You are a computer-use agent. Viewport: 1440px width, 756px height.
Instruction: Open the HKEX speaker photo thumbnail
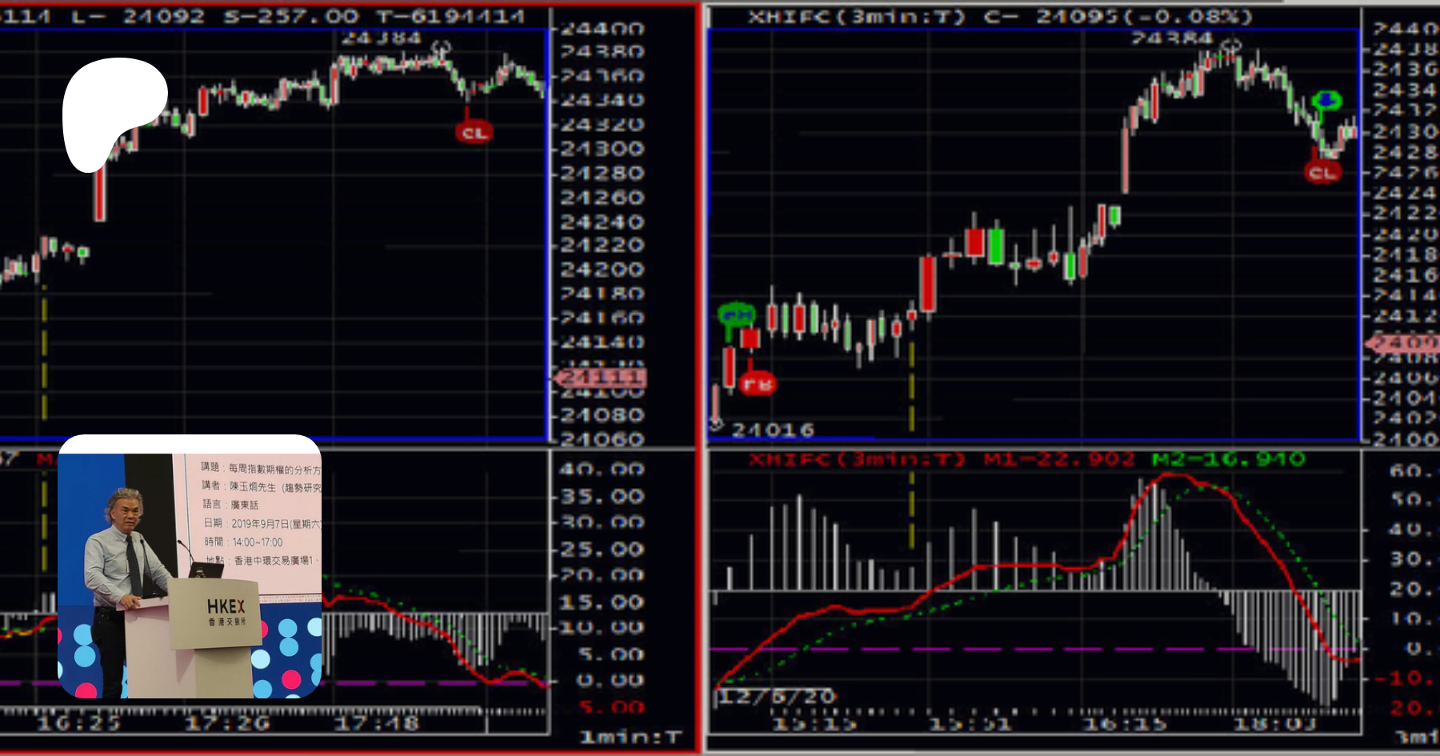(x=190, y=566)
